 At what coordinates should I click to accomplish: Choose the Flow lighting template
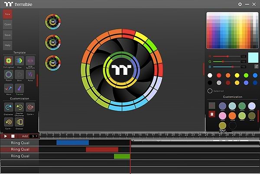click(x=19, y=61)
